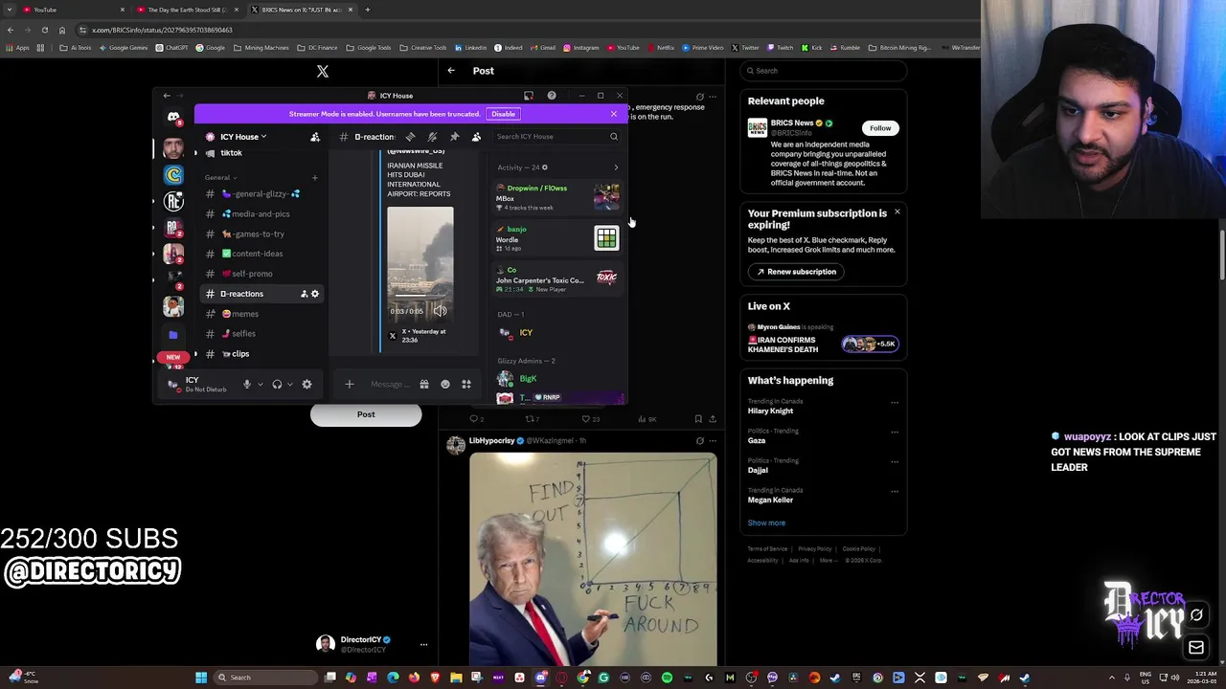Image resolution: width=1226 pixels, height=689 pixels.
Task: Click X logo at top of page
Action: pyautogui.click(x=323, y=72)
